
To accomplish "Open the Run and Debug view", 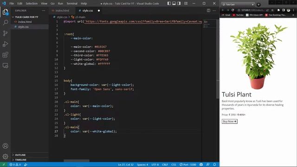I will coord(5,44).
